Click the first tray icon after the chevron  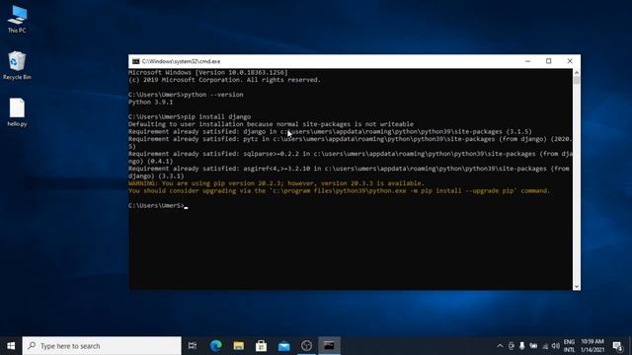(512, 346)
